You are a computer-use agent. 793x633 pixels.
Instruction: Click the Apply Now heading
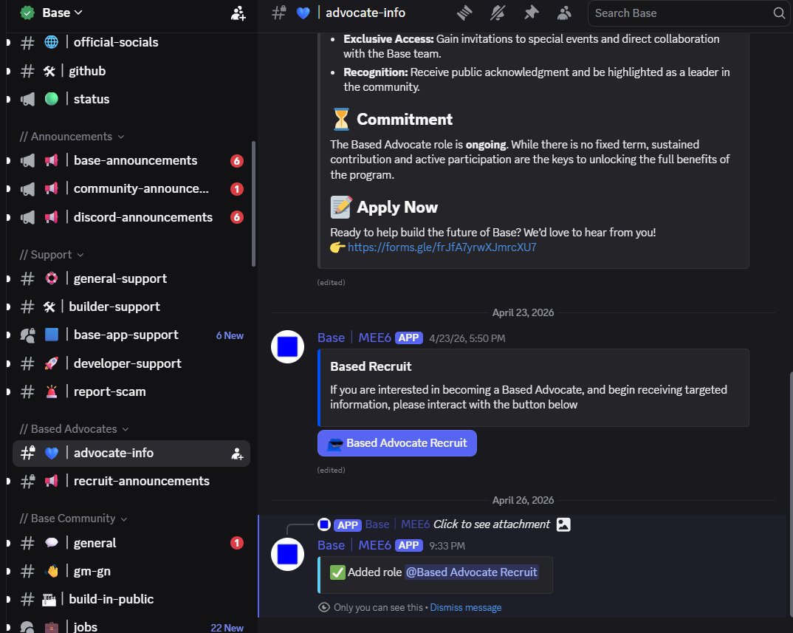(397, 208)
